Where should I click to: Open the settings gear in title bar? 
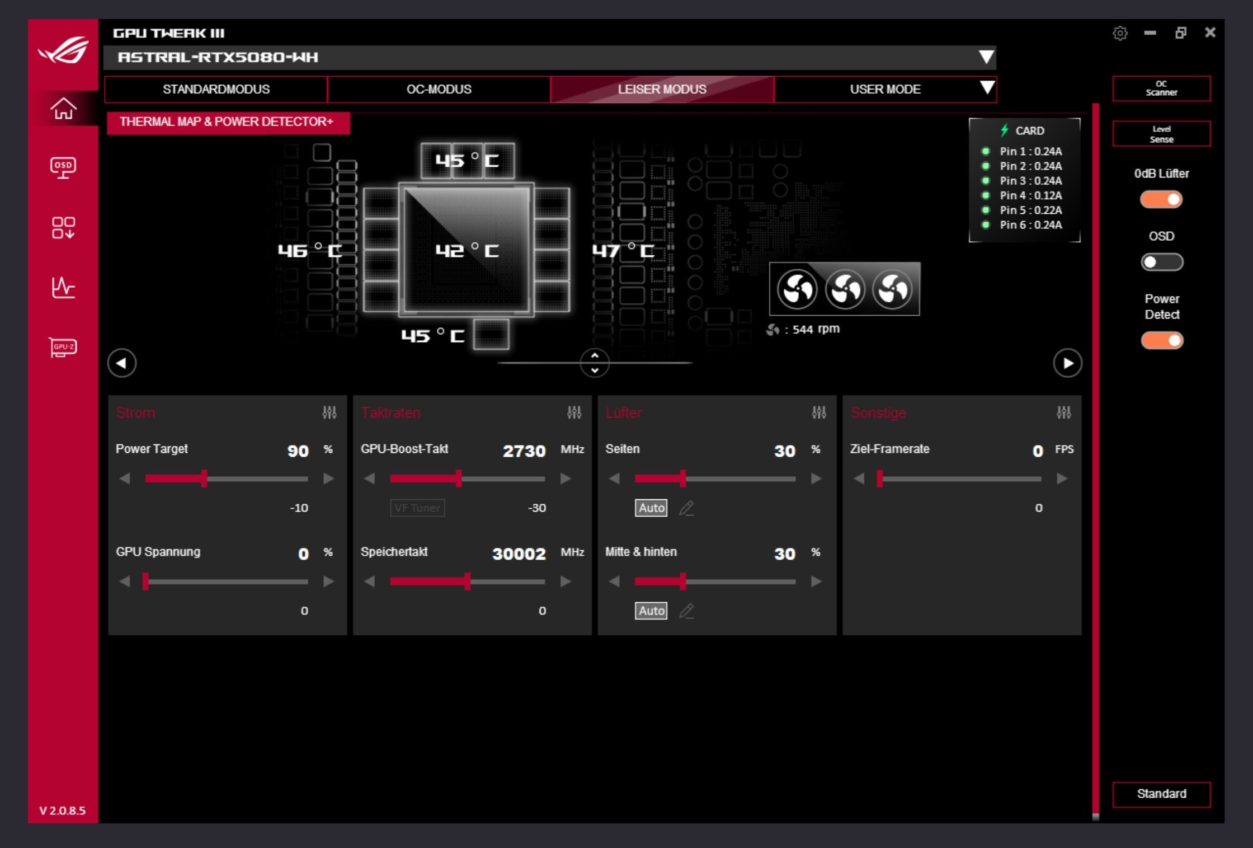point(1120,33)
